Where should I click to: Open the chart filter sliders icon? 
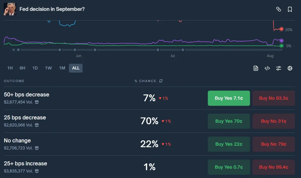tap(279, 68)
